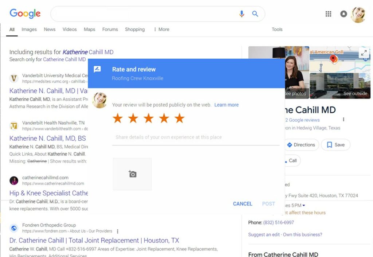Click the Fondren Orthopedic Group globe icon
373x257 pixels.
point(14,228)
